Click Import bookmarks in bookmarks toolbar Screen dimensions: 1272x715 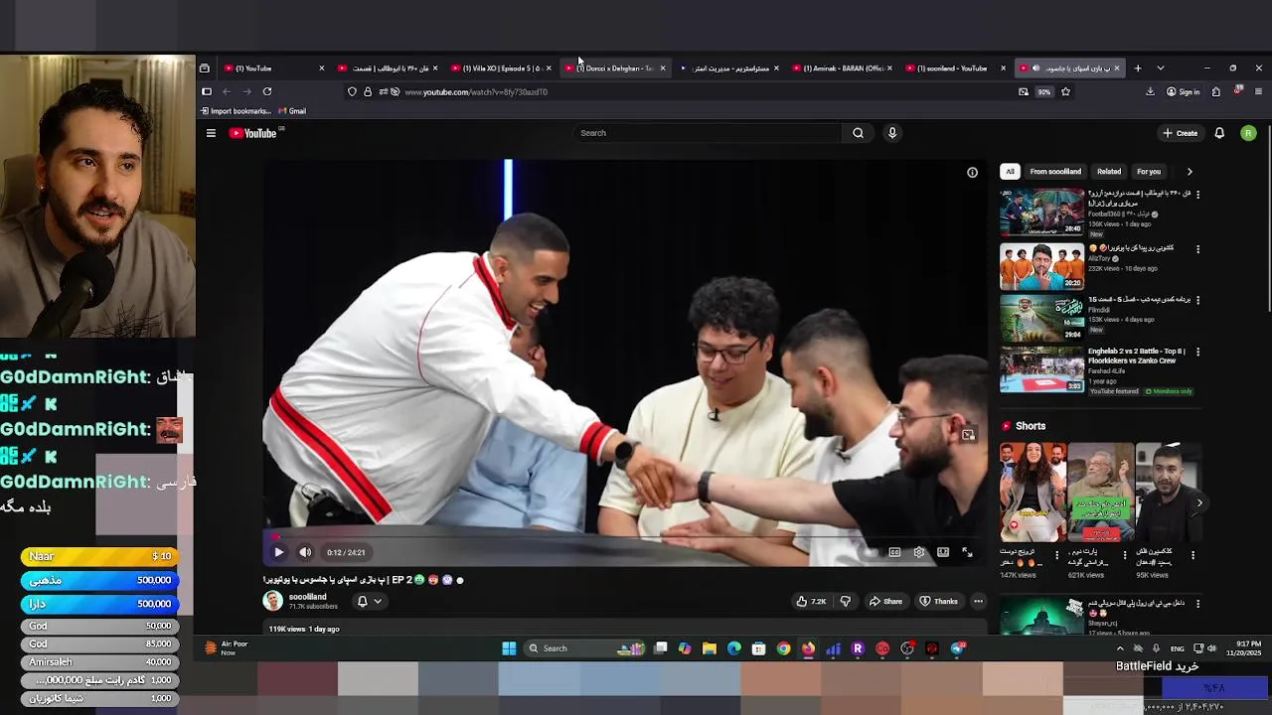(x=236, y=111)
